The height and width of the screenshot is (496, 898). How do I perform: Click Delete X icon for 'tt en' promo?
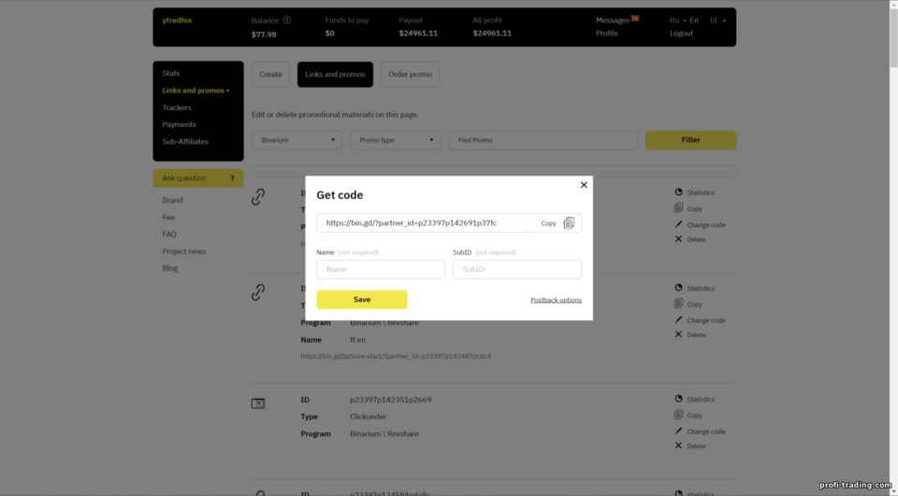tap(679, 334)
